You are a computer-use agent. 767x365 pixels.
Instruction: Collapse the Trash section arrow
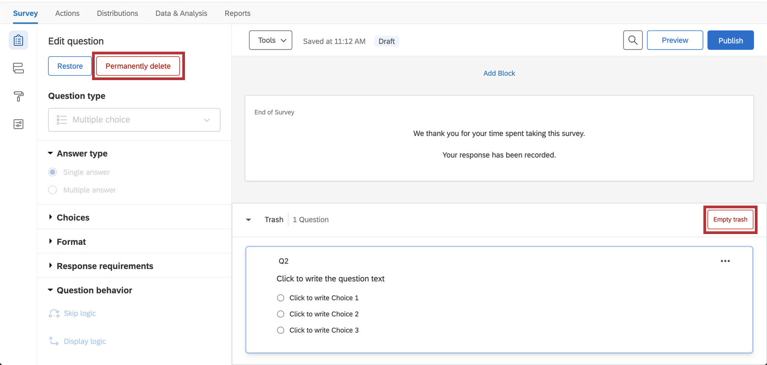click(249, 220)
